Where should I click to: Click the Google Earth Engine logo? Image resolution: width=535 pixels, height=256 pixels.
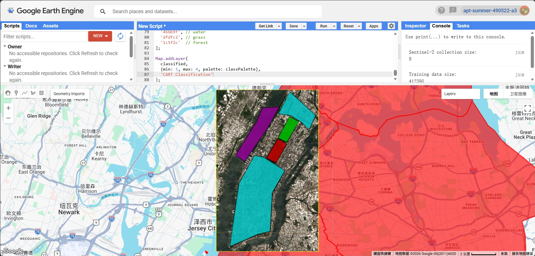pos(46,11)
